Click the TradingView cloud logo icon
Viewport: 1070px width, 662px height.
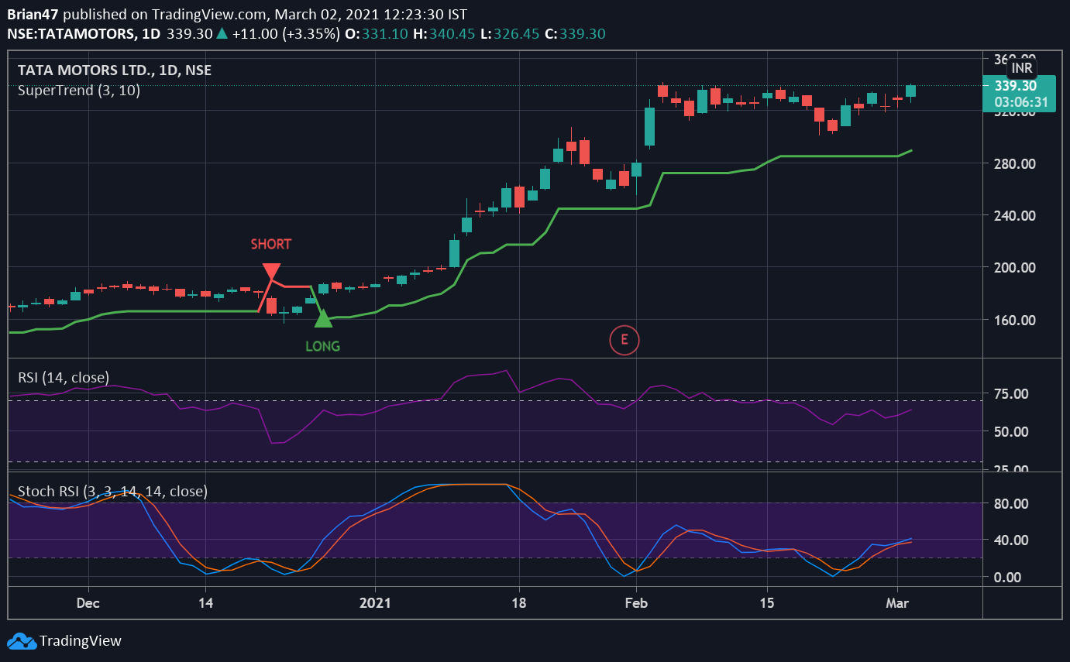point(22,640)
